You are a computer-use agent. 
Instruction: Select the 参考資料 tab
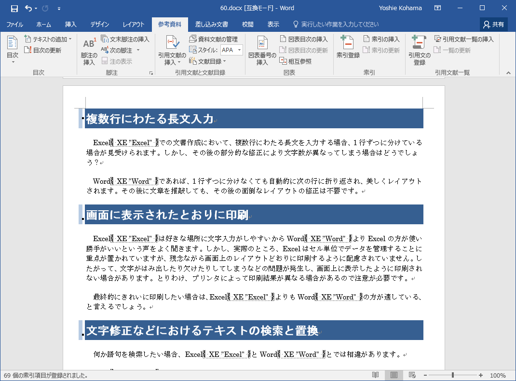click(169, 24)
